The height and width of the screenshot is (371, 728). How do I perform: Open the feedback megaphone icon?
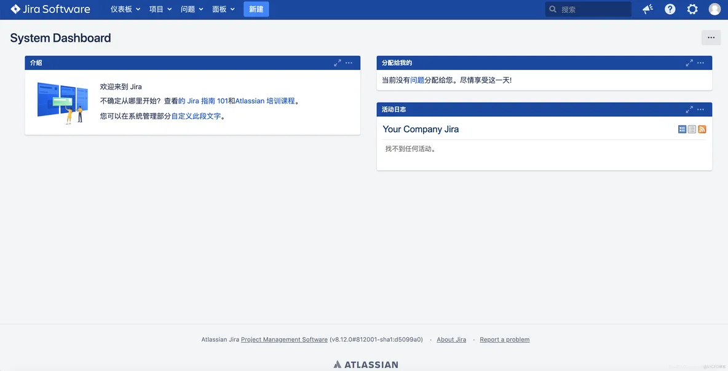coord(647,9)
